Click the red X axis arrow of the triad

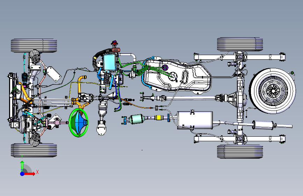coord(29,174)
